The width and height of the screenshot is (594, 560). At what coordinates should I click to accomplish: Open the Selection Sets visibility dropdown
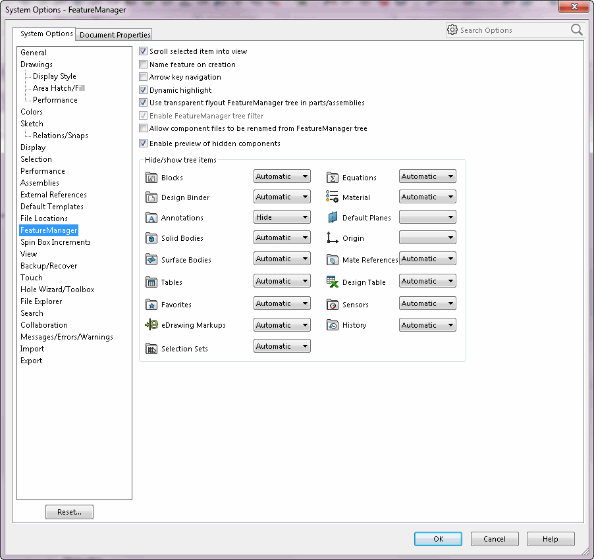(x=282, y=345)
